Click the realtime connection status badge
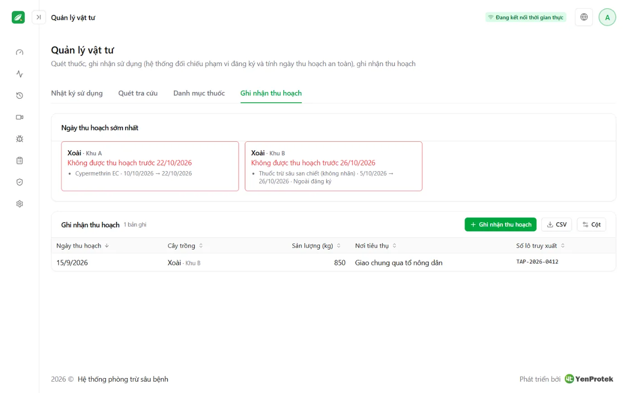Screen dimensions: 628x393 526,17
